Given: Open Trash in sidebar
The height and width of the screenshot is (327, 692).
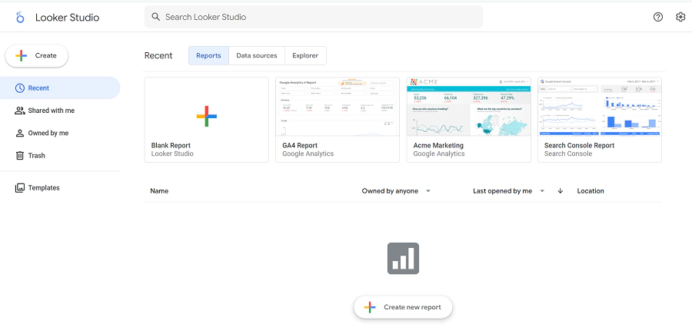Looking at the screenshot, I should coord(60,156).
